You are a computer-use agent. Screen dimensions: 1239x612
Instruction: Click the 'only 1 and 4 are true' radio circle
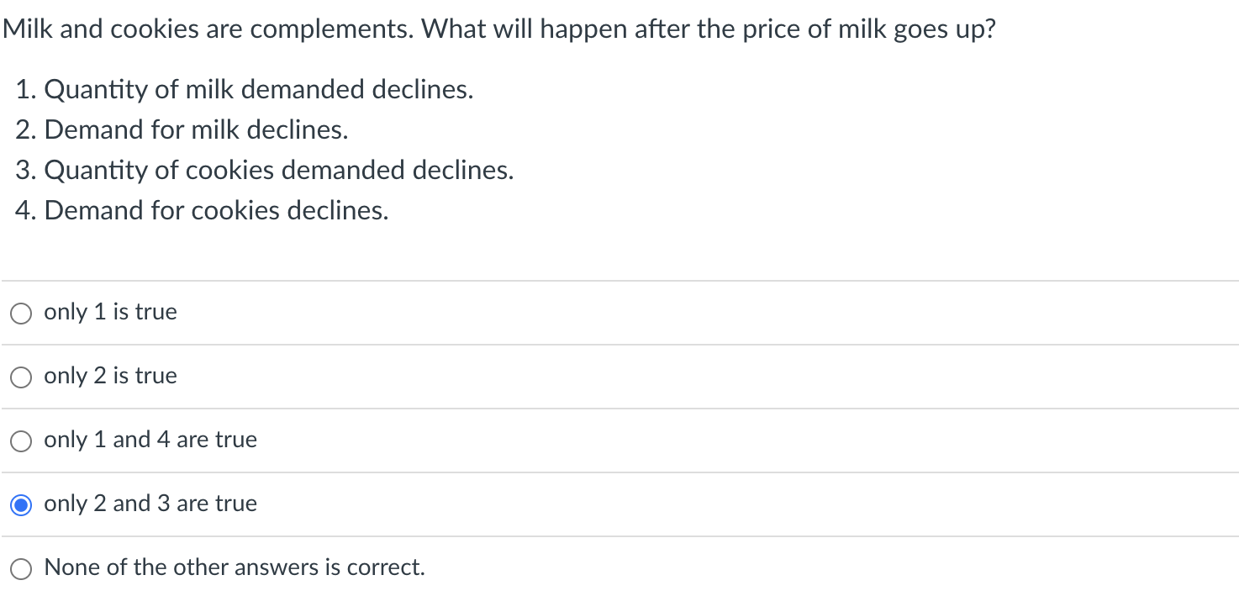(20, 441)
